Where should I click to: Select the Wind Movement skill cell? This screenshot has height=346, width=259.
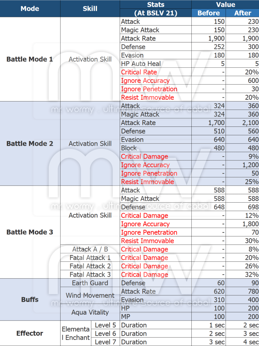pos(90,295)
